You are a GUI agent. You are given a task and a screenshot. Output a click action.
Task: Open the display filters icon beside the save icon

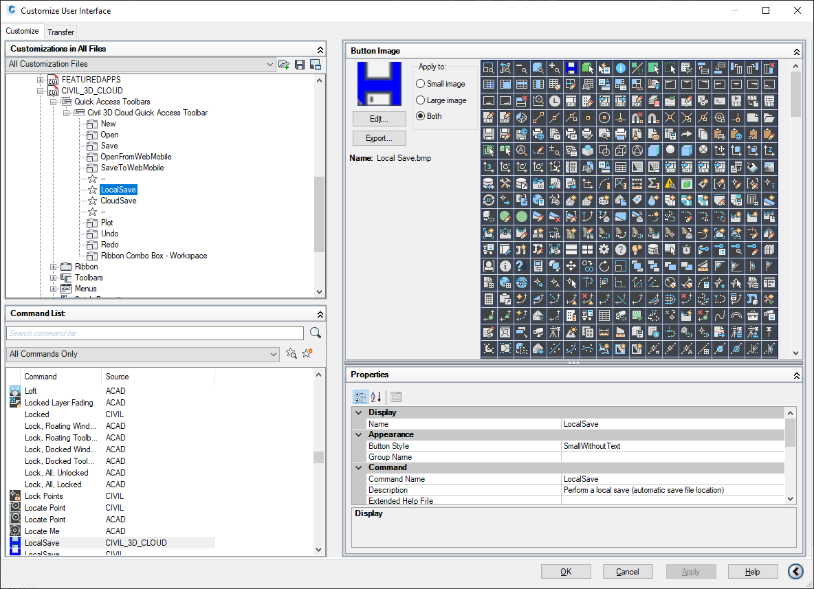[x=315, y=65]
